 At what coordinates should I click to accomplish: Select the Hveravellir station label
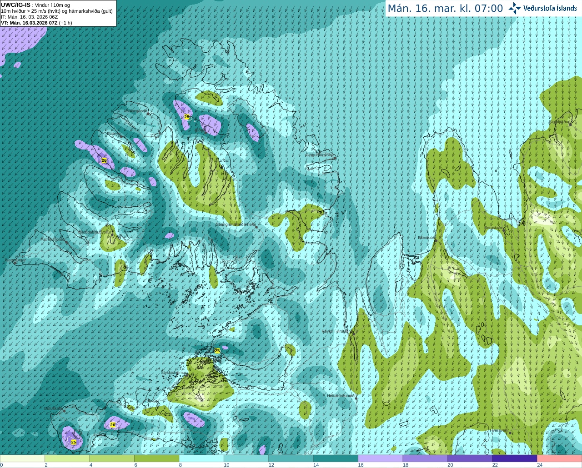[x=499, y=430]
